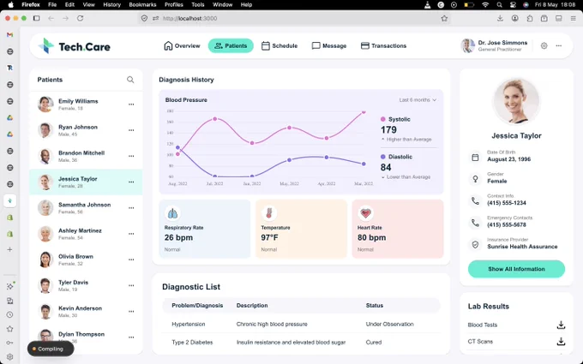This screenshot has width=583, height=364.
Task: Open the Schedule tab
Action: pyautogui.click(x=279, y=45)
